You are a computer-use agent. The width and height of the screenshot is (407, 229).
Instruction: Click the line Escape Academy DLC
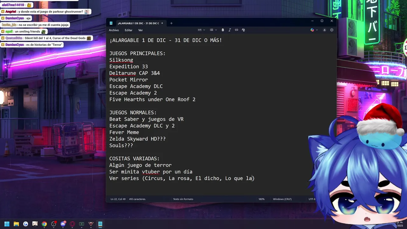[136, 87]
